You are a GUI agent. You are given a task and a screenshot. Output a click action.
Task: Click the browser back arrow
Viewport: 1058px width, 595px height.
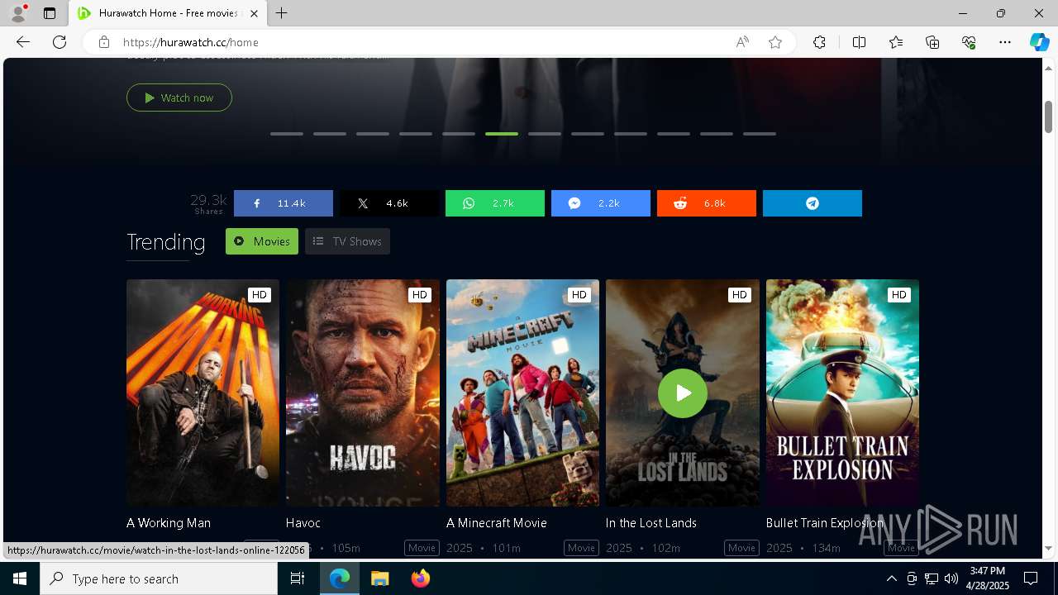coord(23,42)
